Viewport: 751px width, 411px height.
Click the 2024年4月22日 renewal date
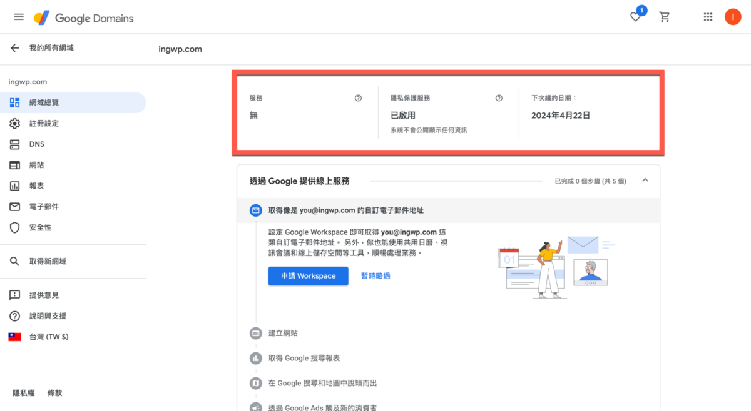561,116
